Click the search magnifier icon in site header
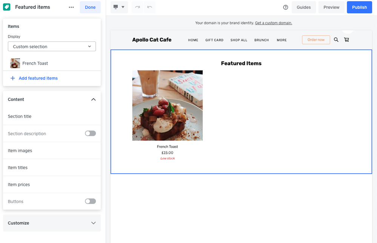 336,40
